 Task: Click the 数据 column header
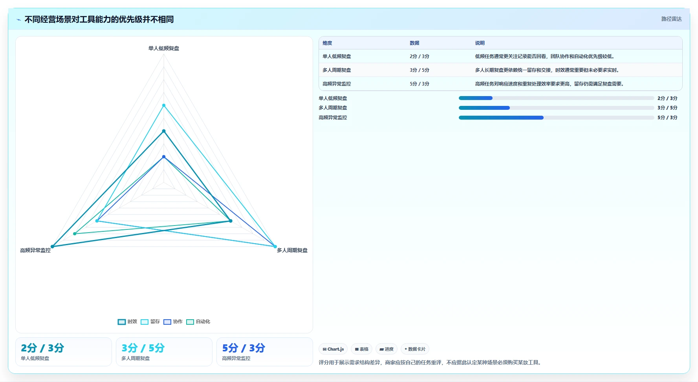pyautogui.click(x=414, y=43)
